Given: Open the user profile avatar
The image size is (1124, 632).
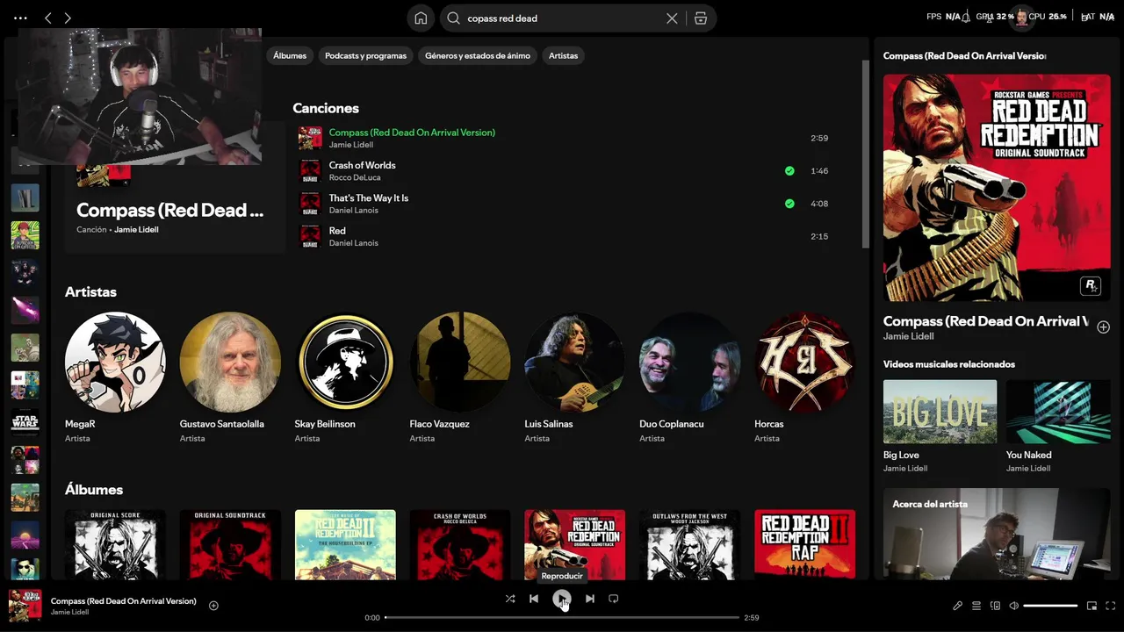Looking at the screenshot, I should coord(1020,17).
